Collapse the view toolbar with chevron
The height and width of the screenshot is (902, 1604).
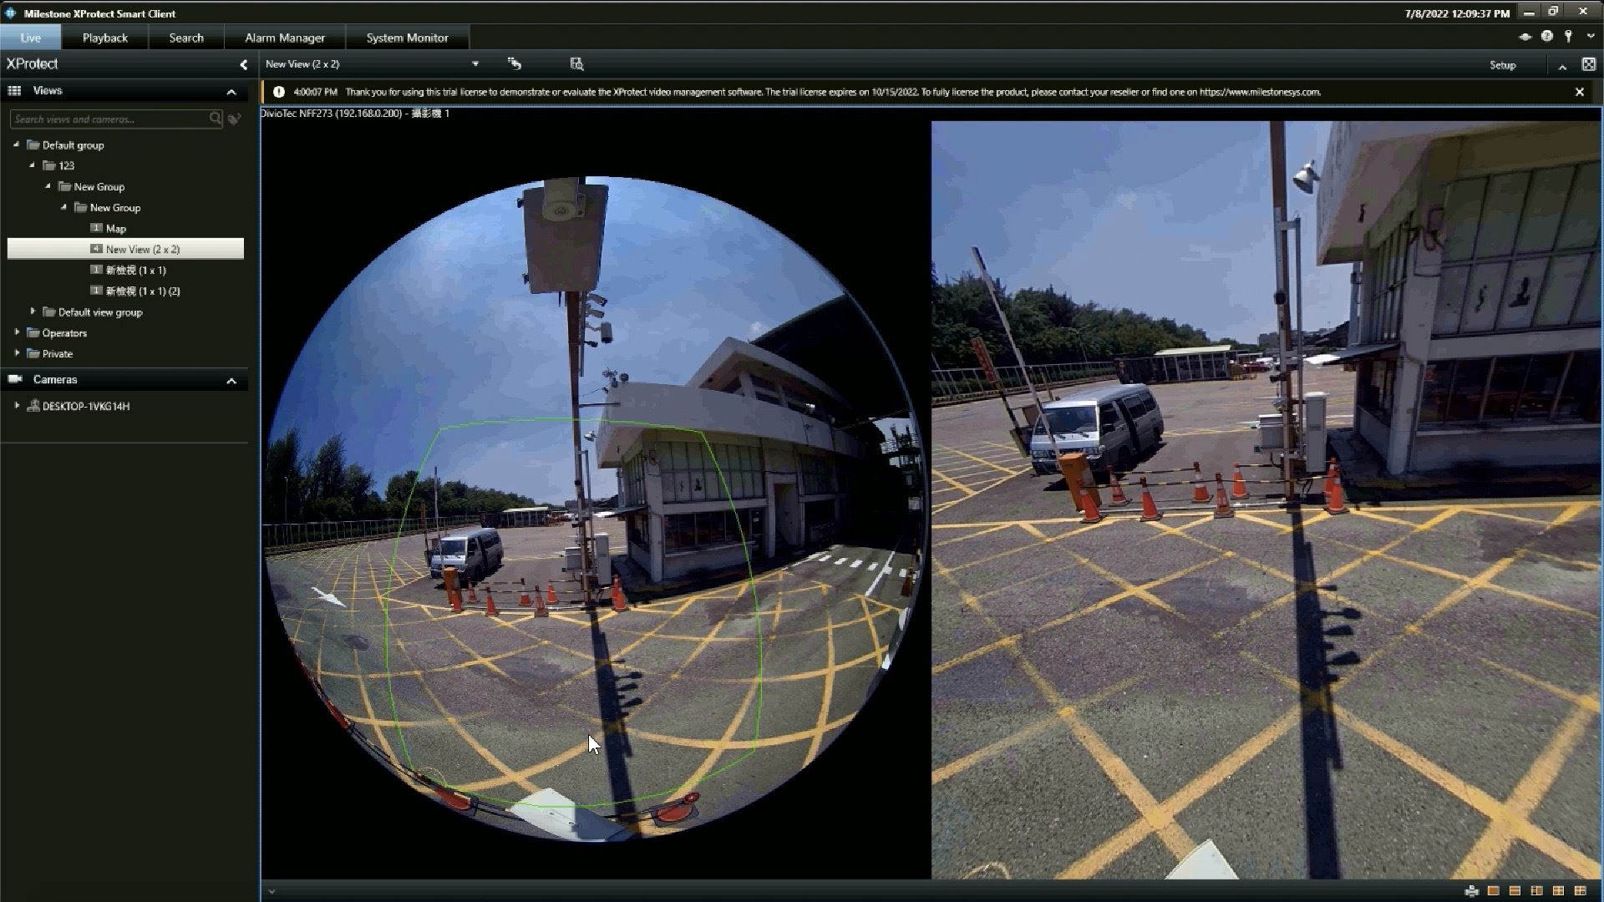tap(1562, 66)
